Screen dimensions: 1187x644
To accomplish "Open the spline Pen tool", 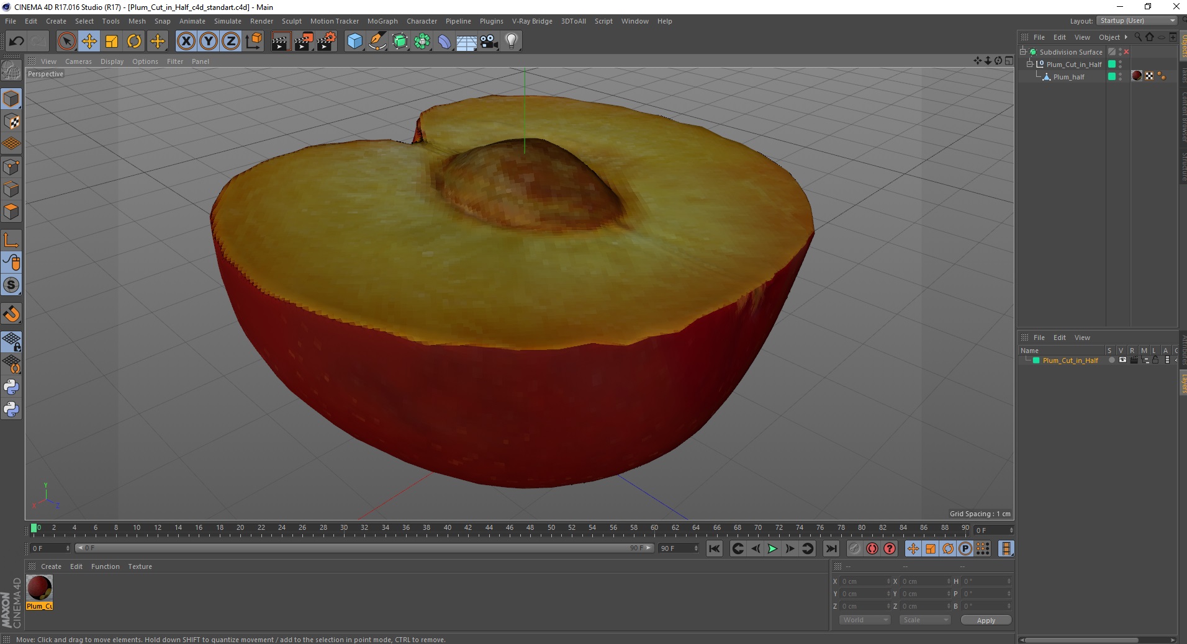I will 377,42.
